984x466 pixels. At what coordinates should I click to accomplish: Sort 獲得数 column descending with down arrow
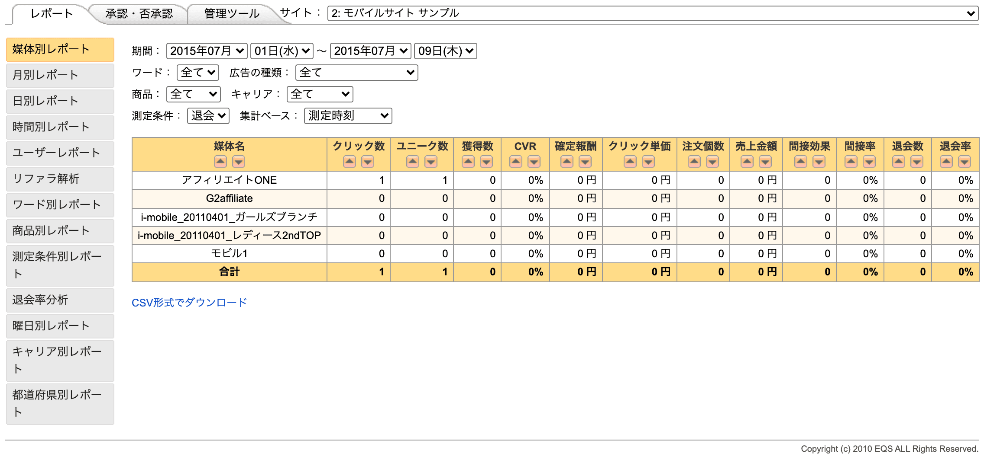click(x=486, y=162)
